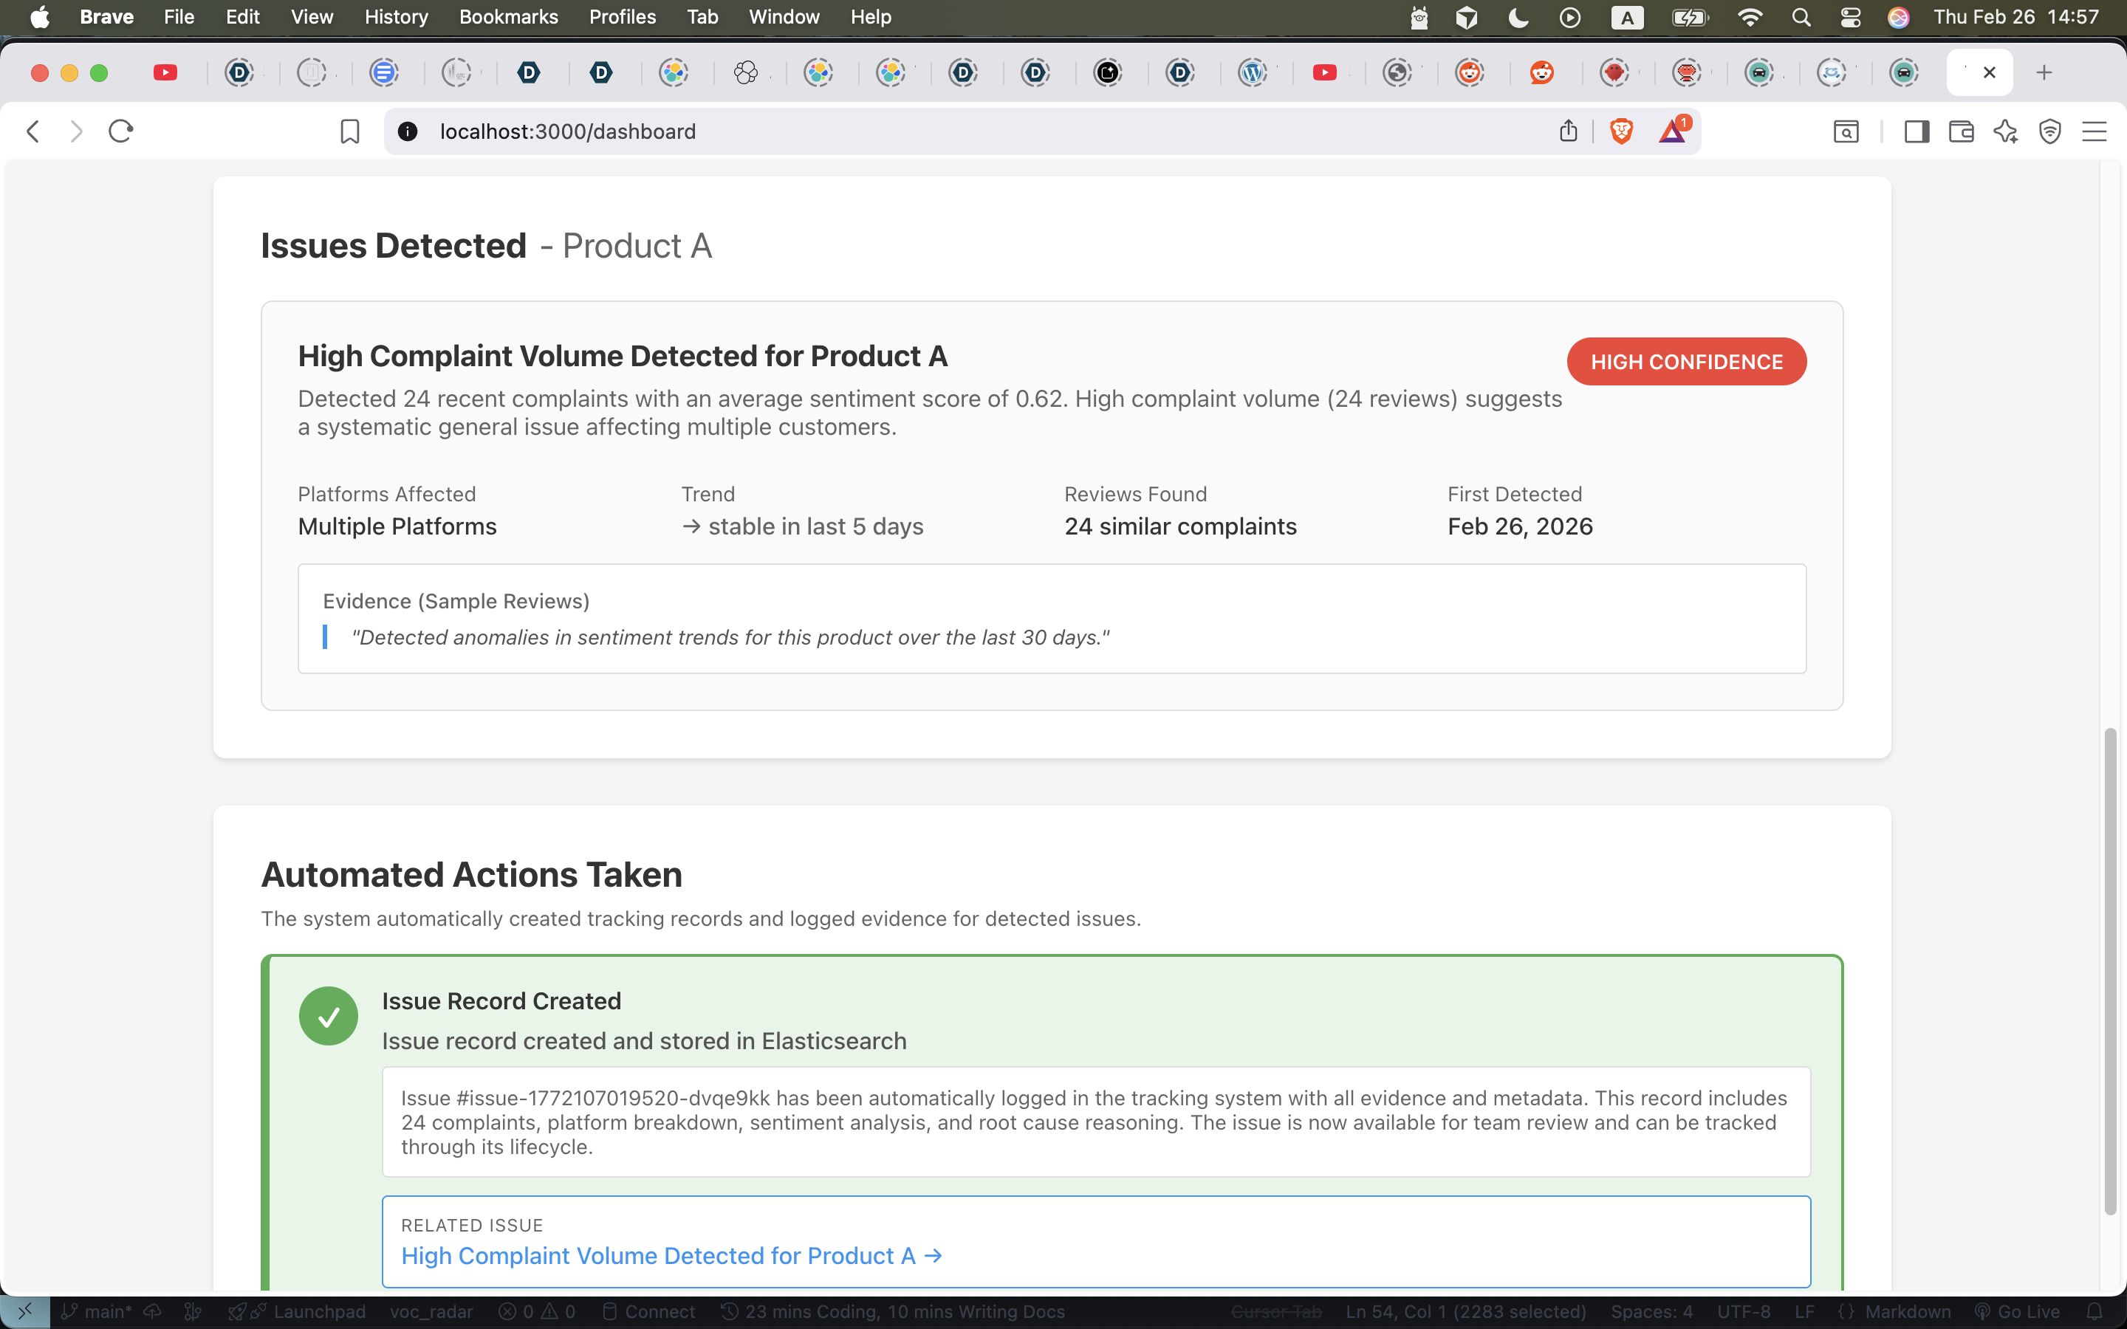The image size is (2127, 1329).
Task: Toggle macOS Control Center icon
Action: pyautogui.click(x=1850, y=18)
